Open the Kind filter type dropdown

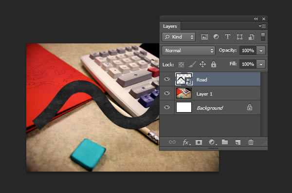click(179, 37)
